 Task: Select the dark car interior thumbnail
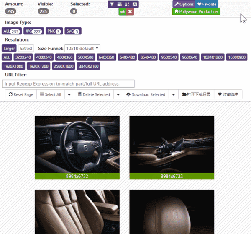pyautogui.click(x=172, y=144)
